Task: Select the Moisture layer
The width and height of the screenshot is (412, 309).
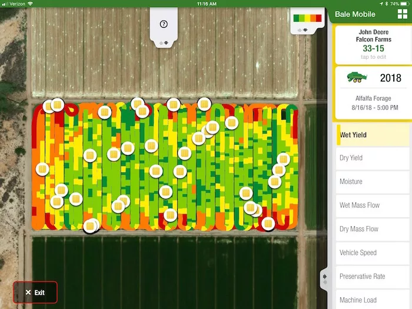Action: pyautogui.click(x=373, y=181)
